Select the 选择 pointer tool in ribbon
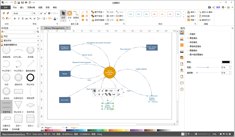 click(63, 14)
